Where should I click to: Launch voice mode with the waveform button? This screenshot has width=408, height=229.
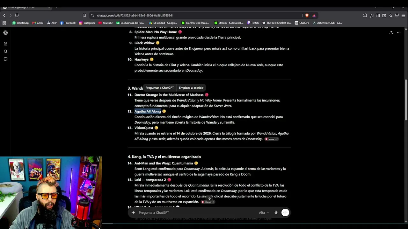coord(285,212)
